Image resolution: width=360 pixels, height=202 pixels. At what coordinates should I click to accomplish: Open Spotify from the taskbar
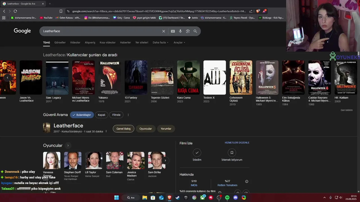point(227,198)
